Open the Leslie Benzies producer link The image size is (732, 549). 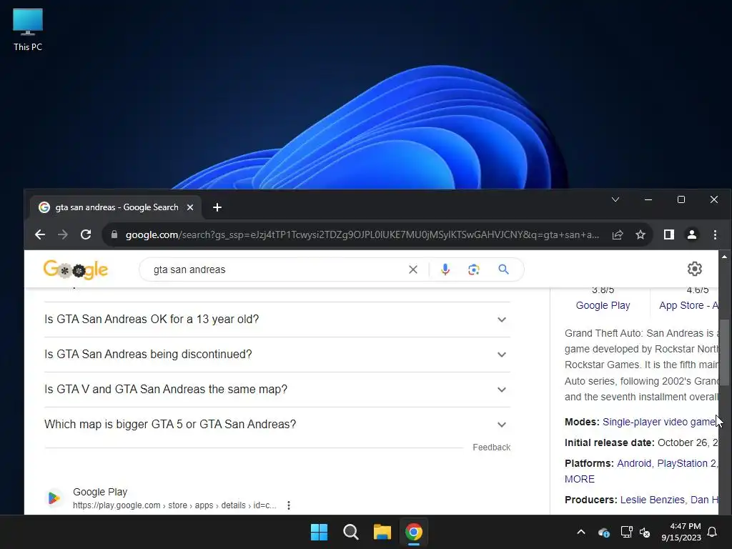(652, 500)
